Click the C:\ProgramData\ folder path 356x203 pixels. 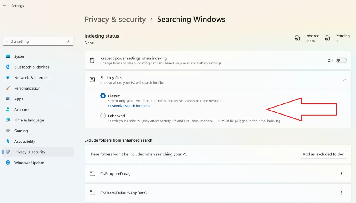coord(115,174)
